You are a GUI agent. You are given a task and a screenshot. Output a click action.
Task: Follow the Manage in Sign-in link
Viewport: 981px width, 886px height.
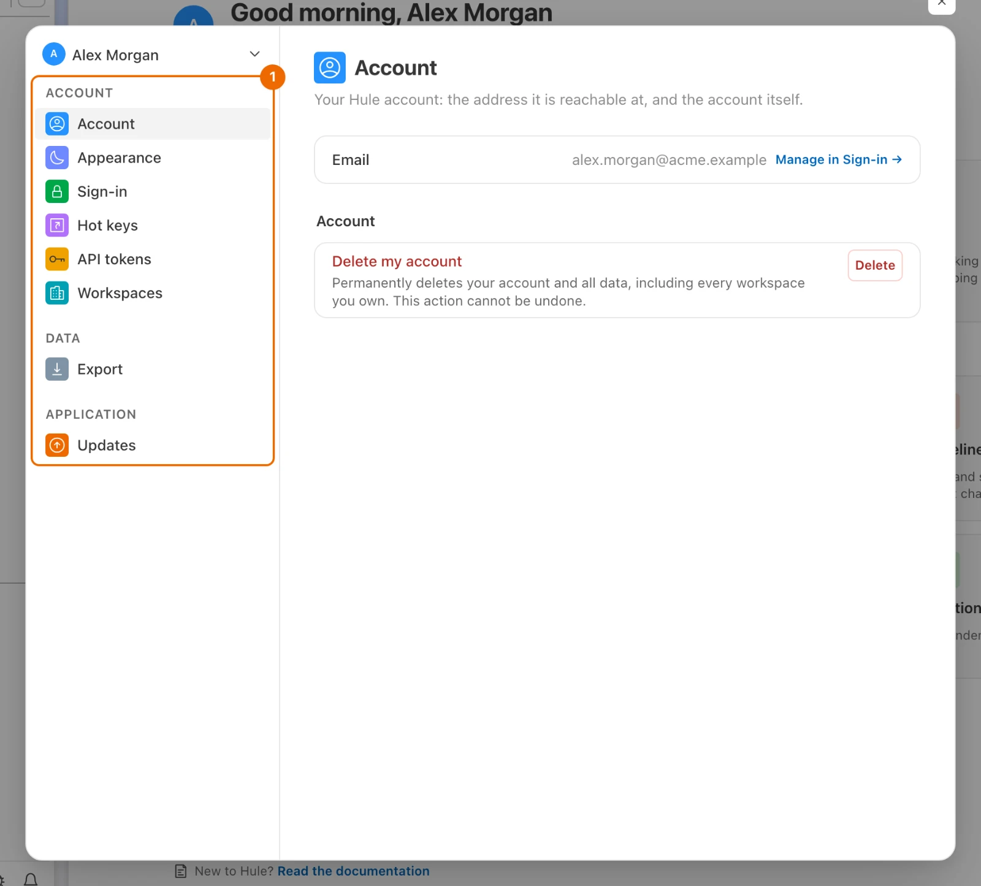[839, 159]
